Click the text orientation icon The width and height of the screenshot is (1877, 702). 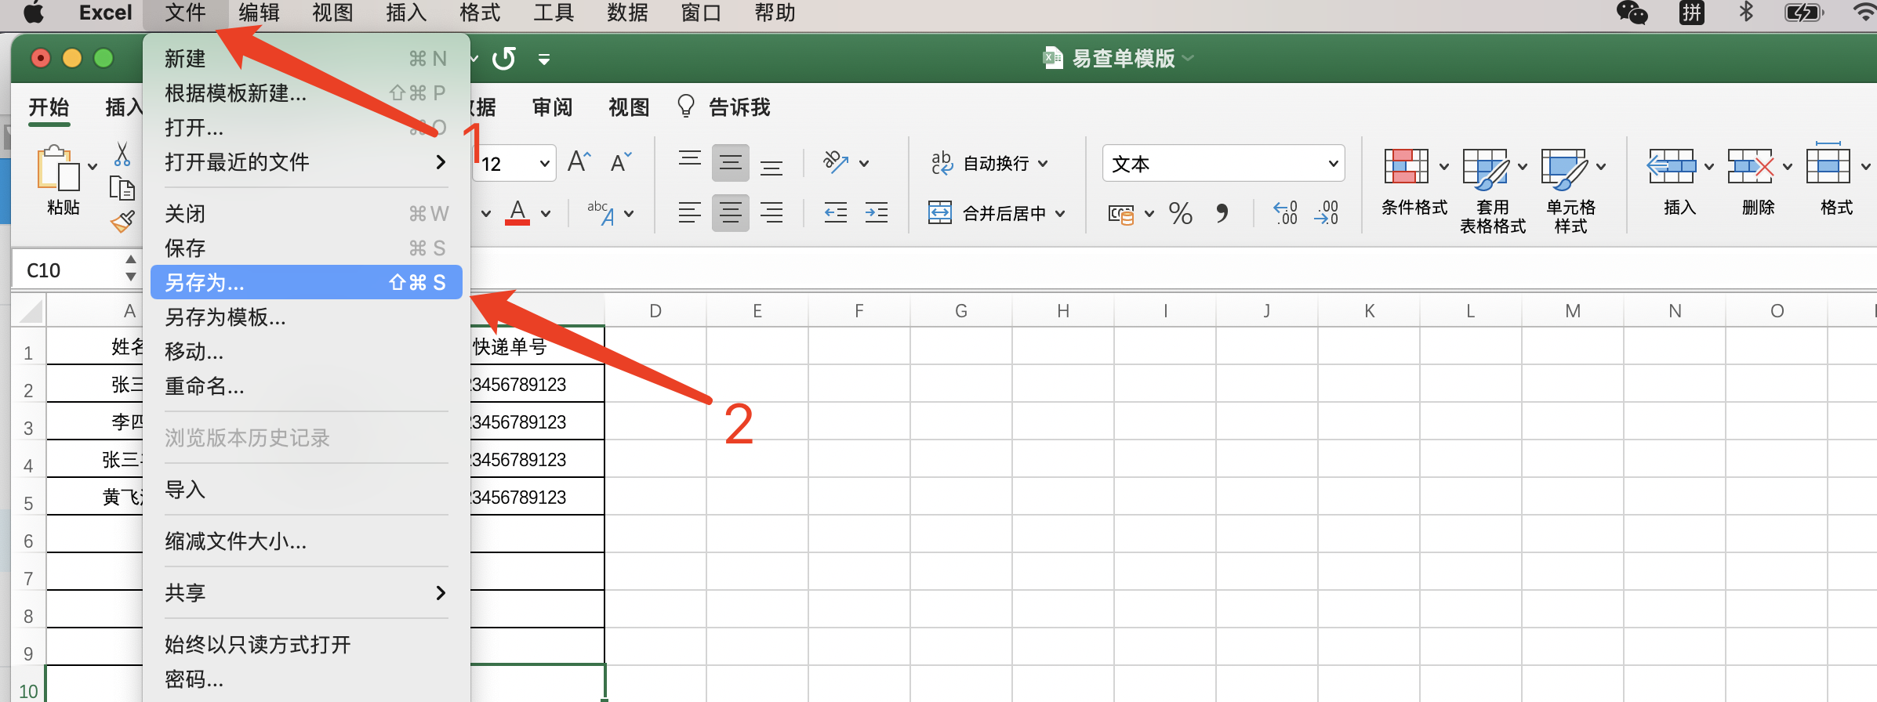pos(836,162)
